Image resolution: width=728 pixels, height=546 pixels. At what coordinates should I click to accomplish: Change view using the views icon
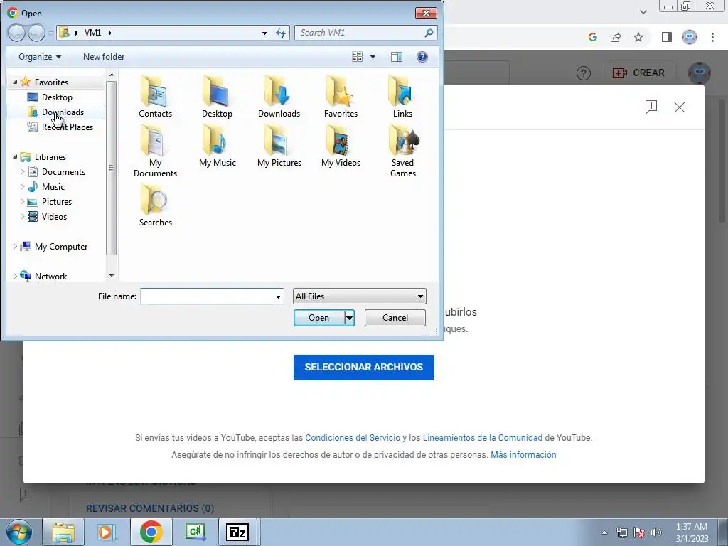357,57
